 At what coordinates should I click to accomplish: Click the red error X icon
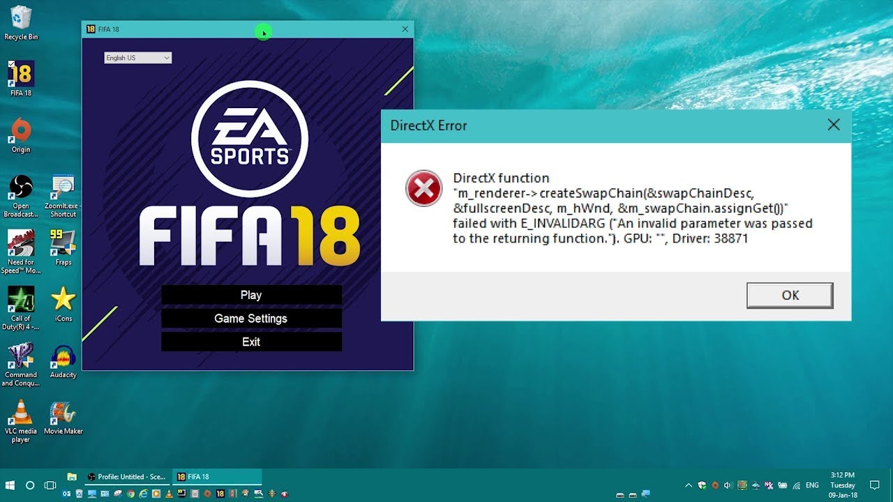click(x=423, y=188)
